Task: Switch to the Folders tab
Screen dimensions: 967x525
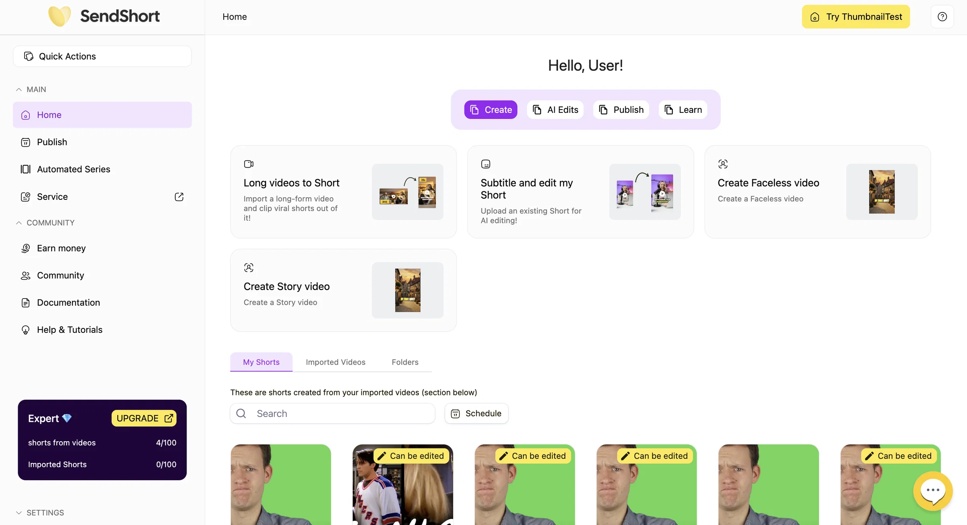Action: coord(405,362)
